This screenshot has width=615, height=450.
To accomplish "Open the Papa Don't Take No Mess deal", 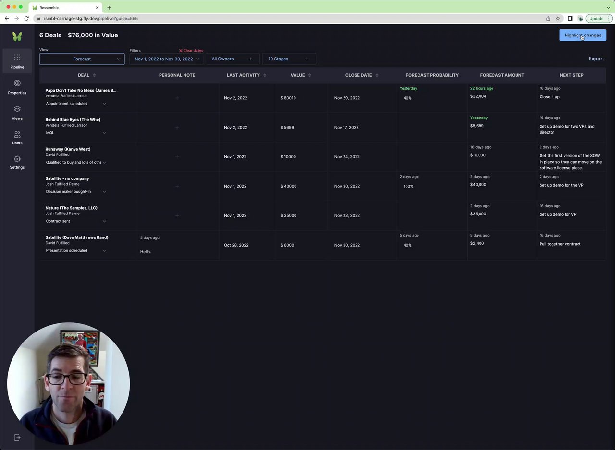I will coord(81,90).
